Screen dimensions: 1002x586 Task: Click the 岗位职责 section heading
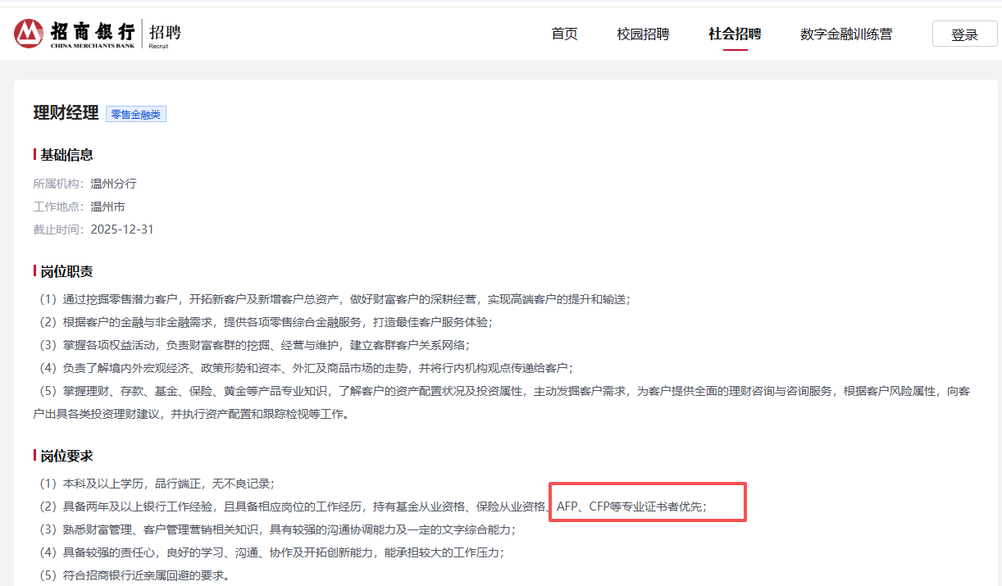66,271
